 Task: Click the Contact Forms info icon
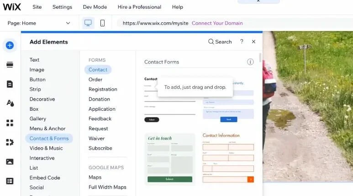pos(250,62)
